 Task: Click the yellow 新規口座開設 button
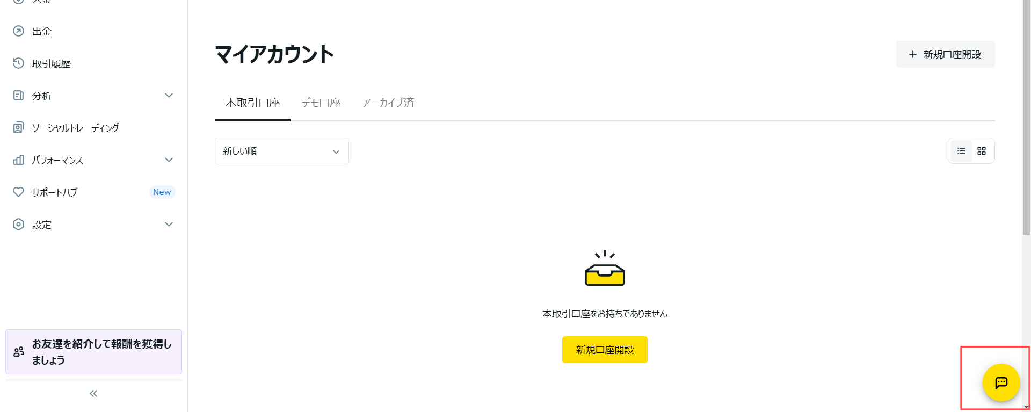coord(605,350)
